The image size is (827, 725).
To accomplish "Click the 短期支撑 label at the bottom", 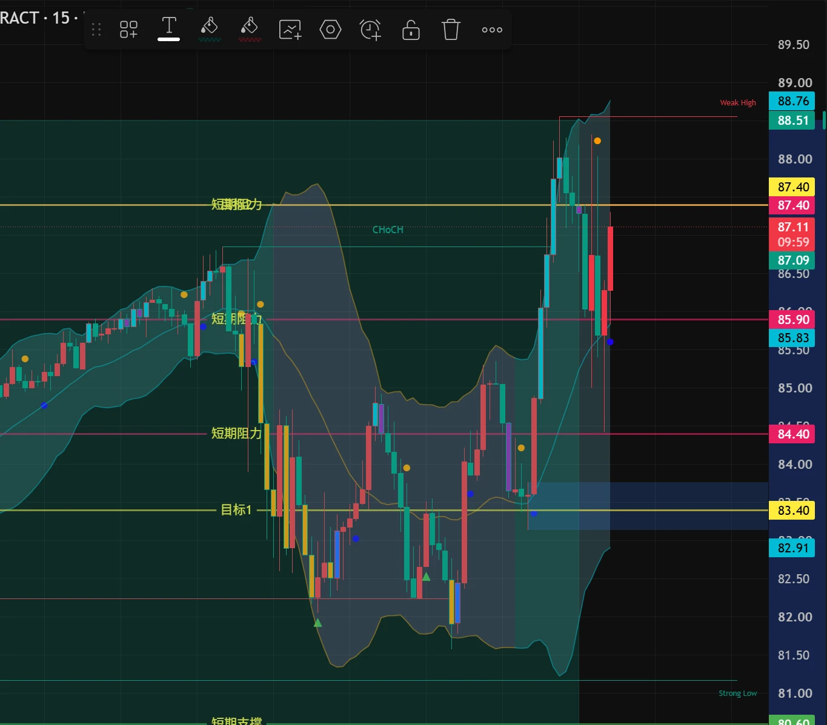I will (x=236, y=720).
